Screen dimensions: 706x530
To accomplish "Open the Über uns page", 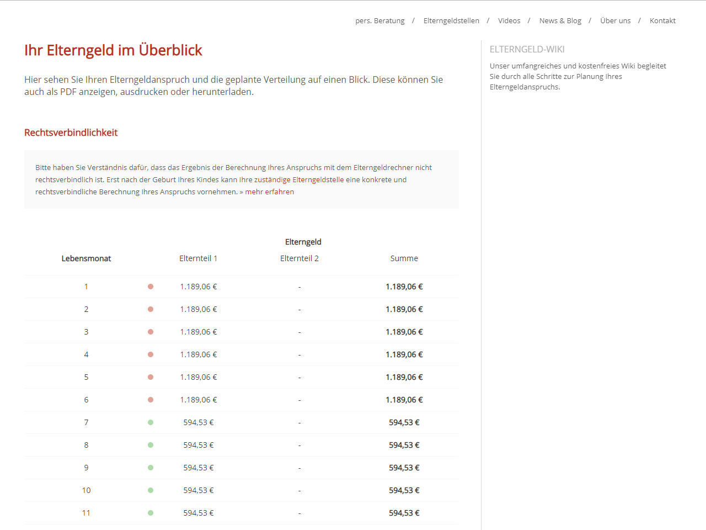I will coord(616,21).
